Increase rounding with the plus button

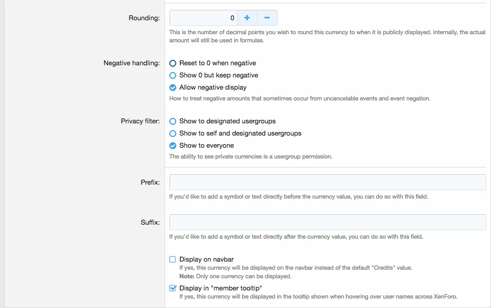pyautogui.click(x=247, y=18)
